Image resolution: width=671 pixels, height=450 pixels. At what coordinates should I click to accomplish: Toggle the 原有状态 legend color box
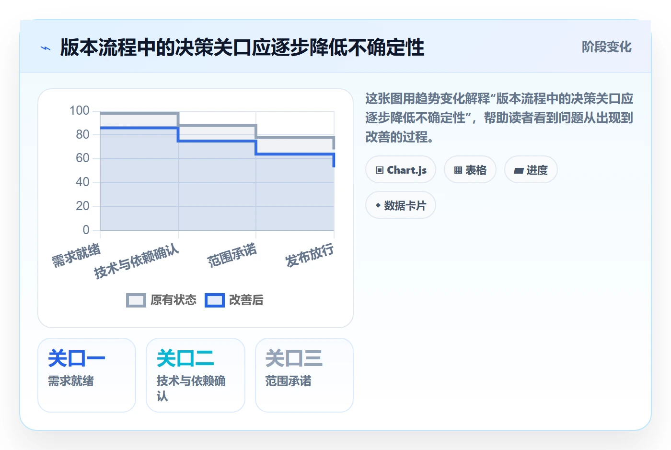(136, 300)
